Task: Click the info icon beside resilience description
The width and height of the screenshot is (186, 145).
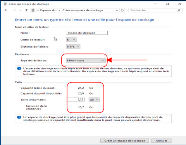Action: coord(19,68)
